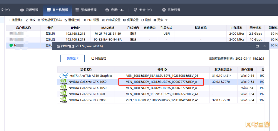
Task: Select IP address 192.168.8.215
Action: click(x=75, y=34)
